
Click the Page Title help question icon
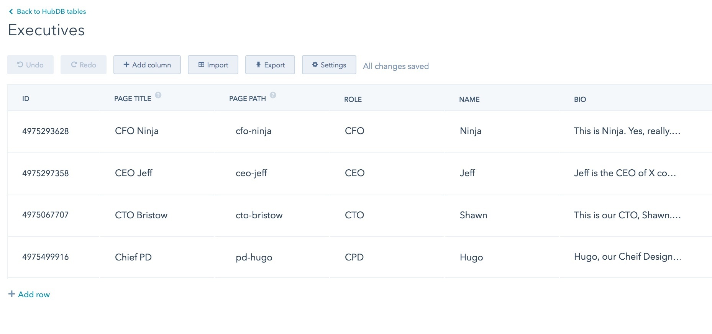pyautogui.click(x=158, y=95)
